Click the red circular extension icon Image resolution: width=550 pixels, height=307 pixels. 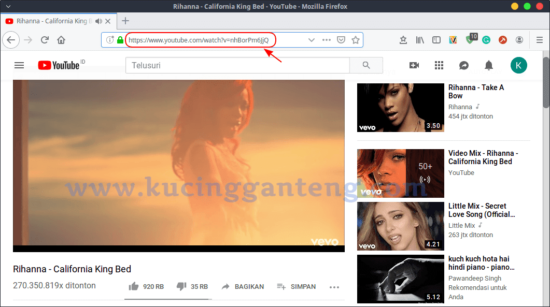click(503, 40)
